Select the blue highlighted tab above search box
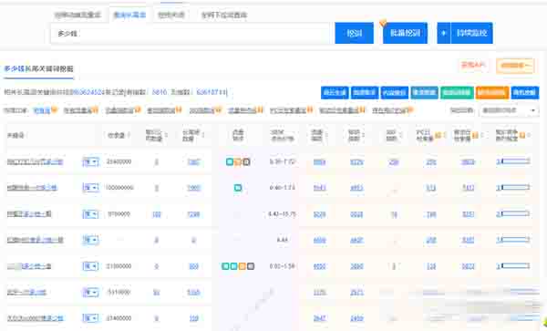 [129, 15]
